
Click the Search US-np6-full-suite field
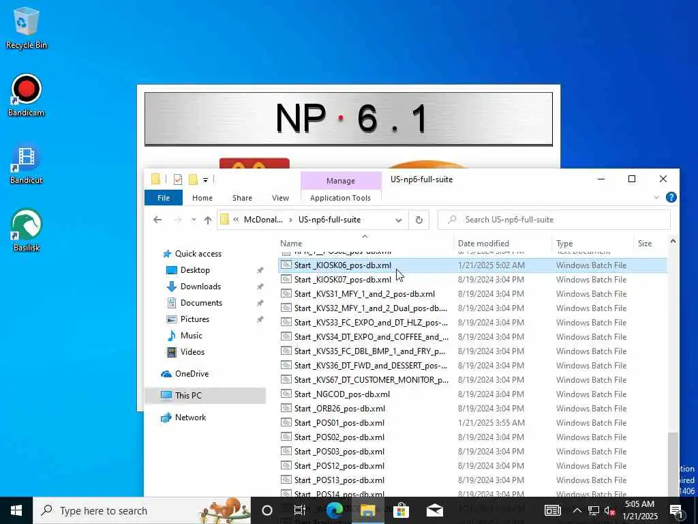tap(553, 220)
